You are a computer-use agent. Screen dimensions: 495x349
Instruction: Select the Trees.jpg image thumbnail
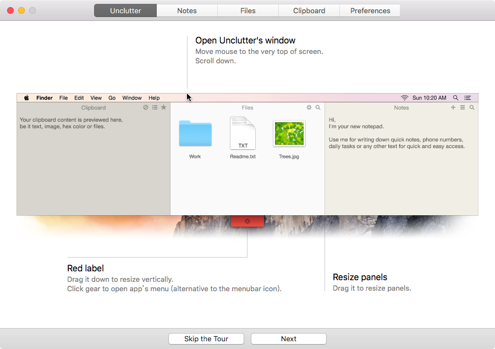pos(289,133)
